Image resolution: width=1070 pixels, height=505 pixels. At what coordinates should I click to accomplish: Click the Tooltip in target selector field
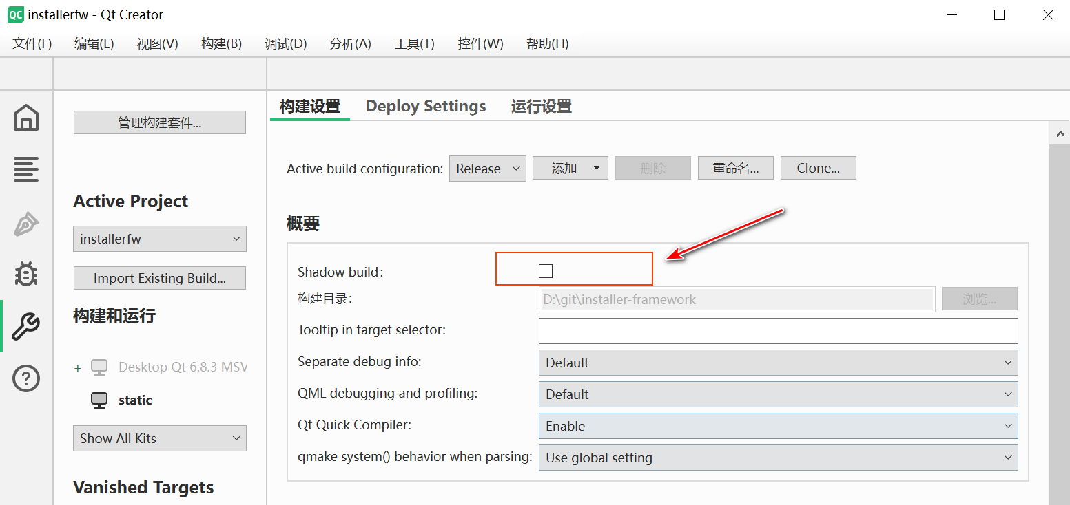[x=777, y=331]
